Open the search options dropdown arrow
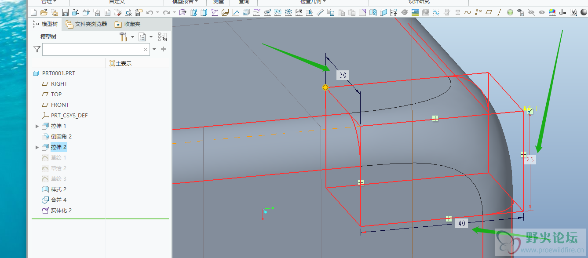588x258 pixels. [154, 50]
